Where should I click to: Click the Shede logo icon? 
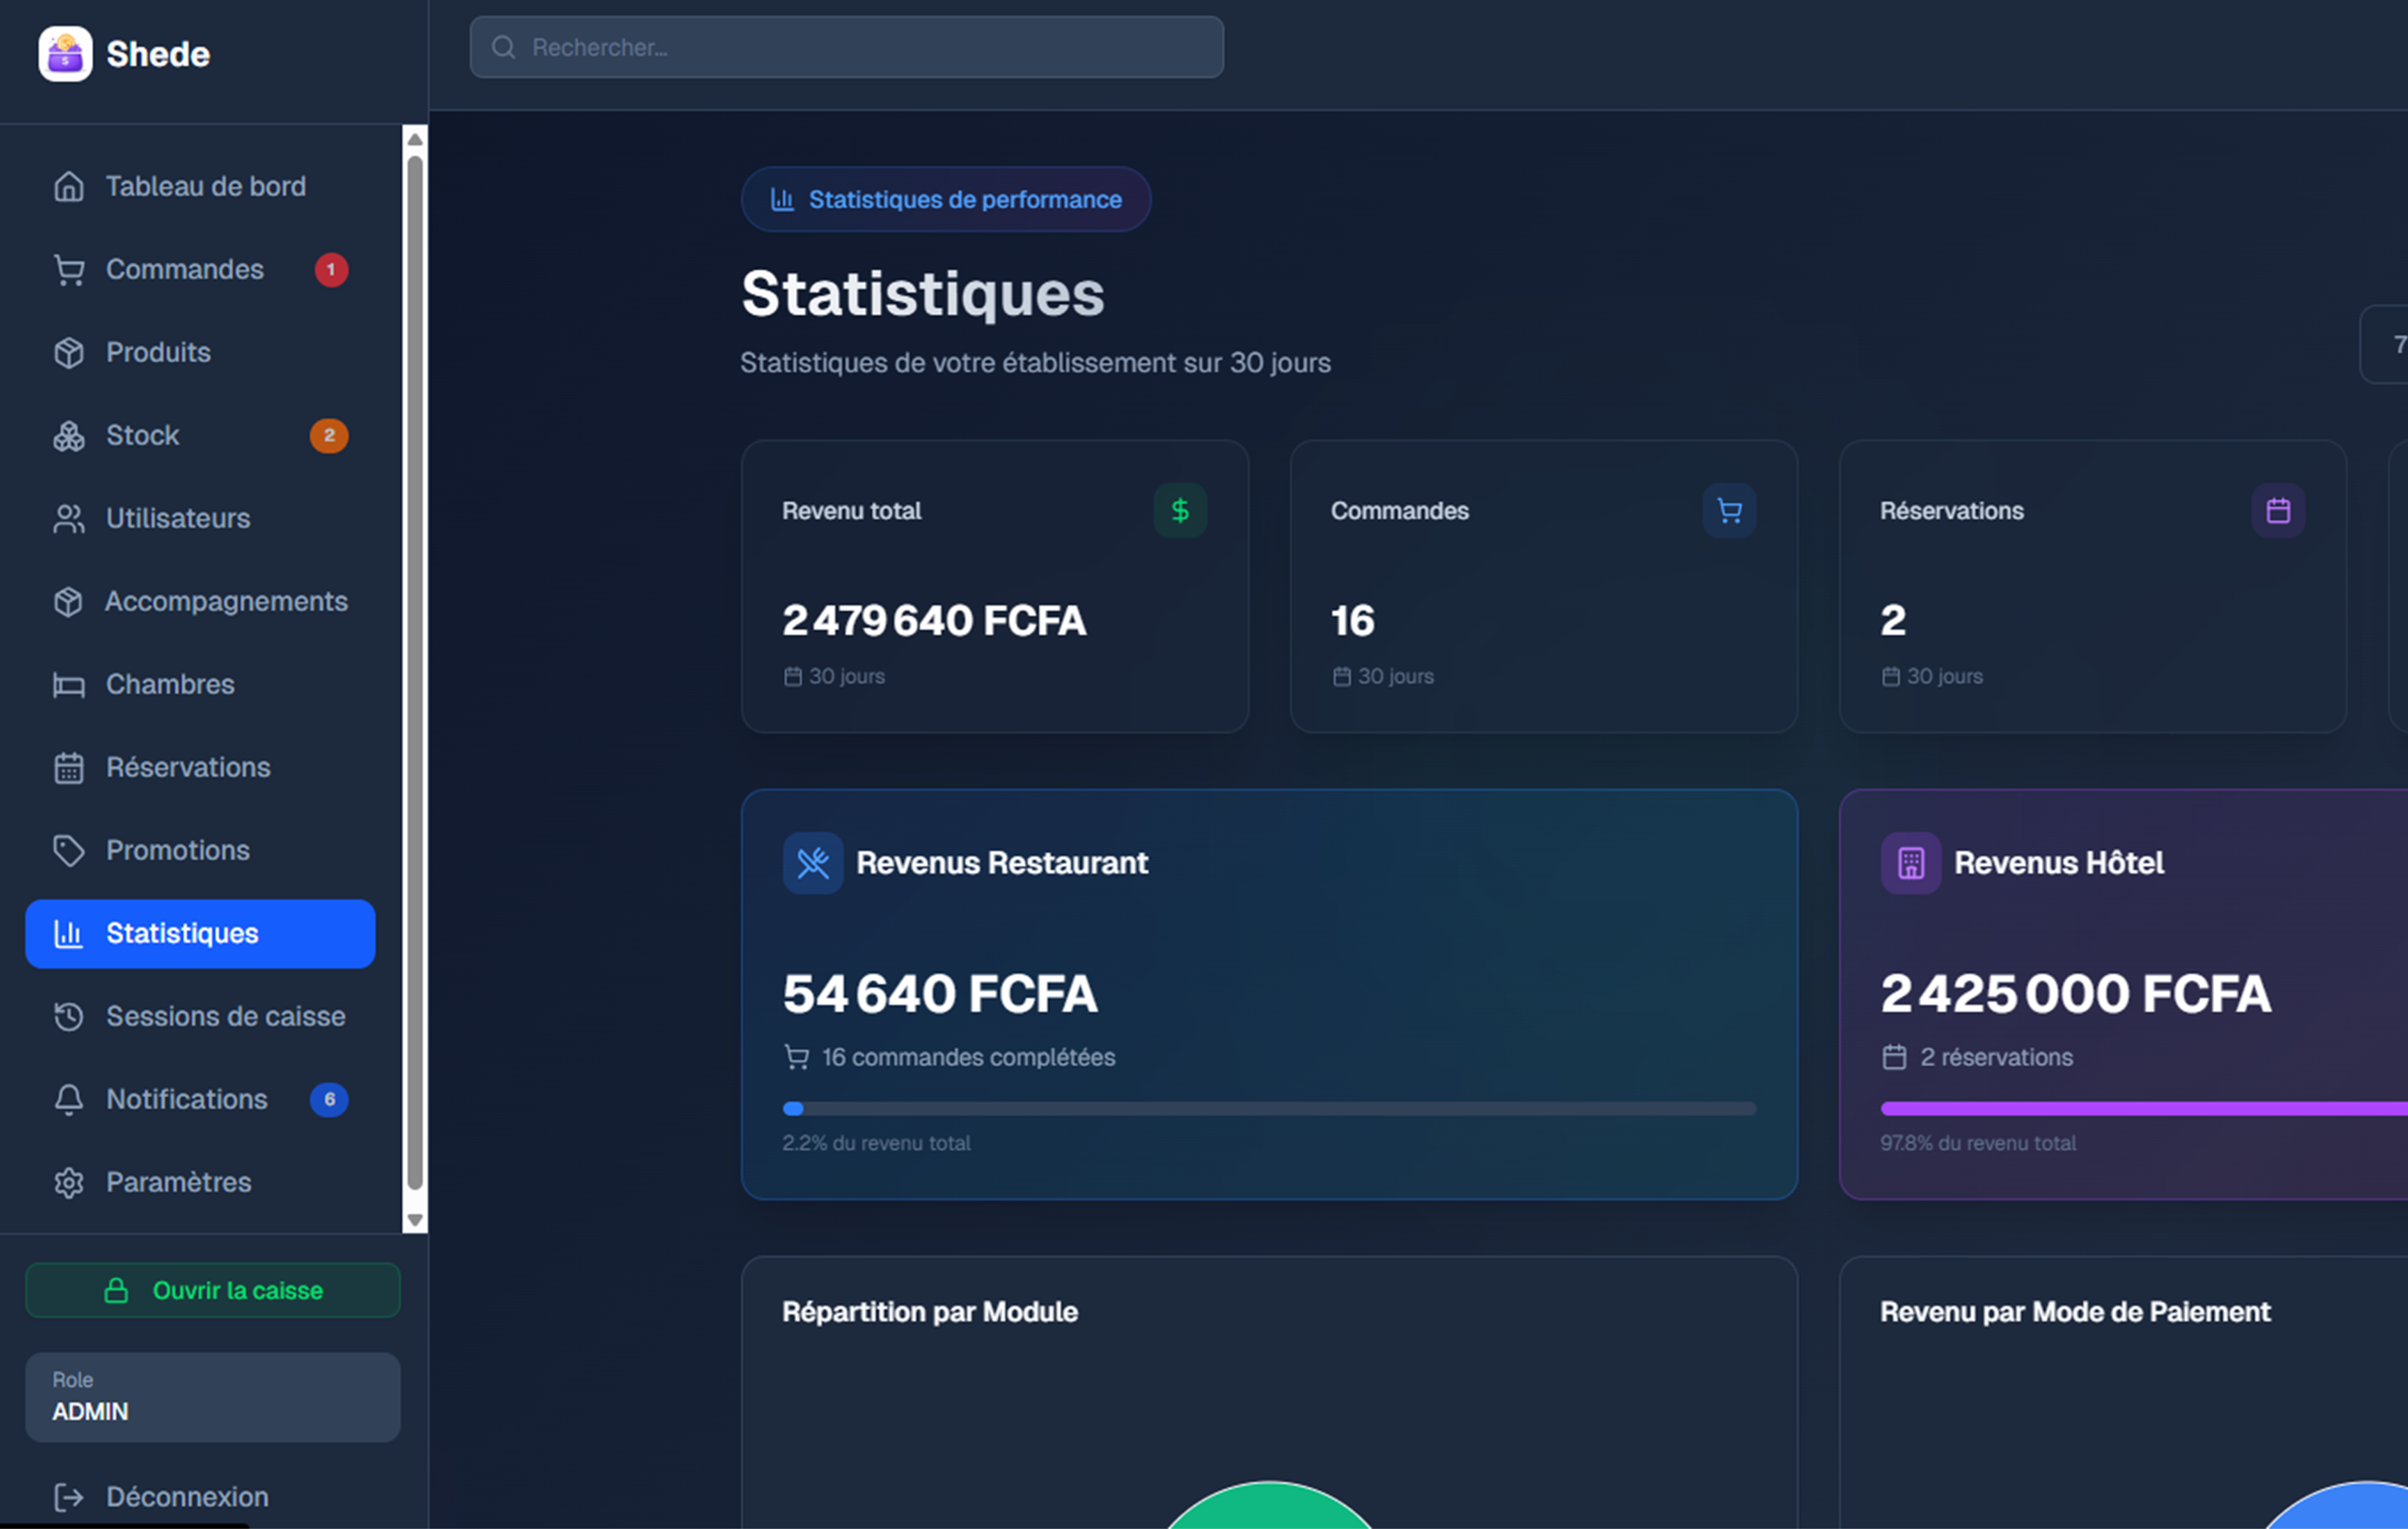[x=65, y=54]
